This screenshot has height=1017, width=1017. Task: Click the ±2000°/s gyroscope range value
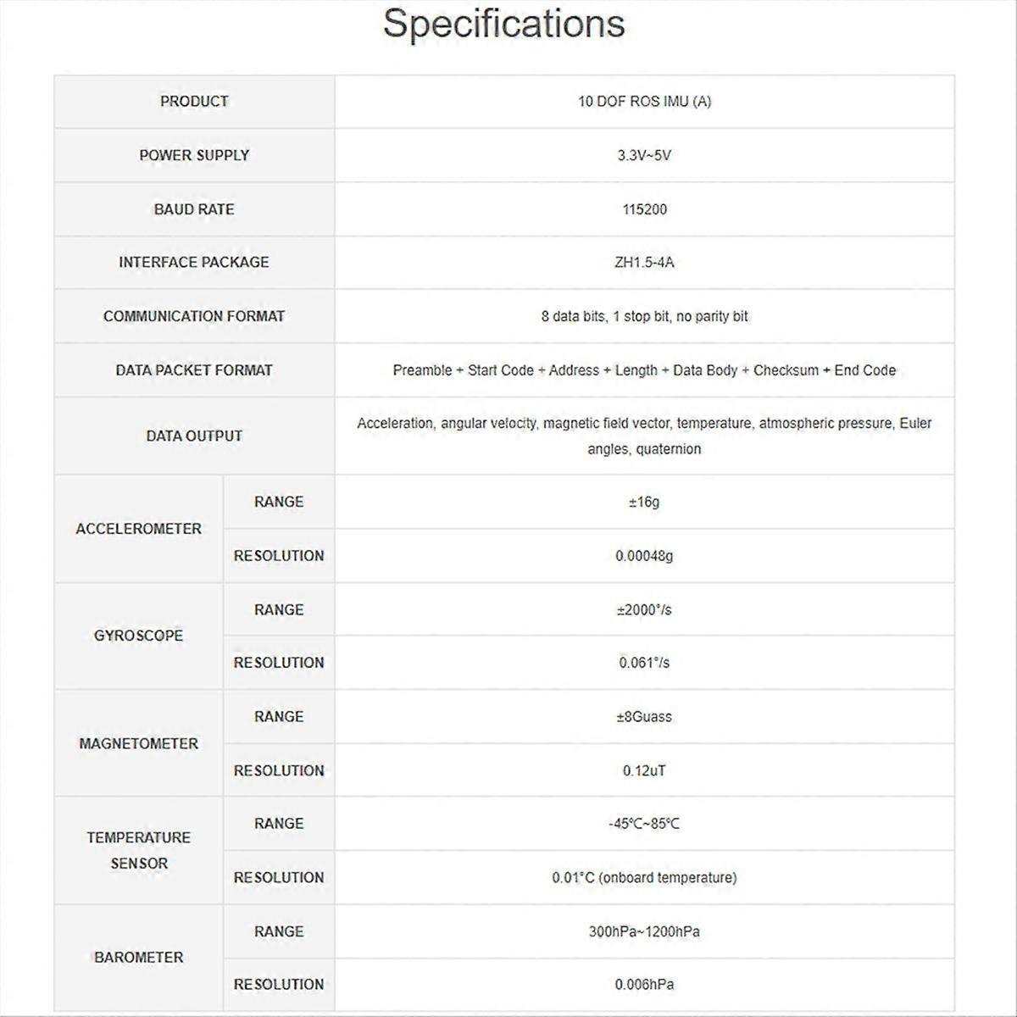coord(644,610)
